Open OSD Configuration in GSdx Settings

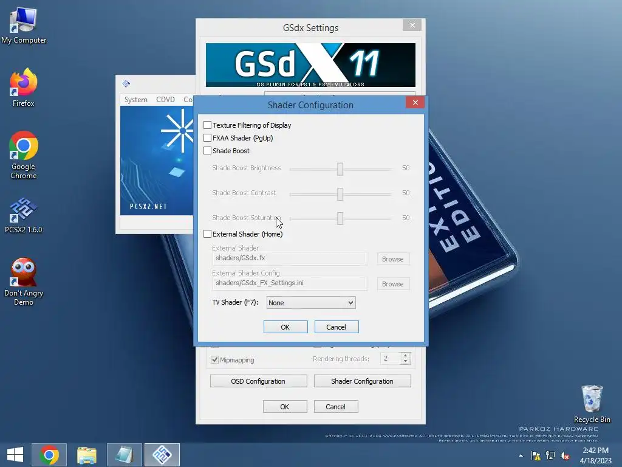tap(258, 381)
